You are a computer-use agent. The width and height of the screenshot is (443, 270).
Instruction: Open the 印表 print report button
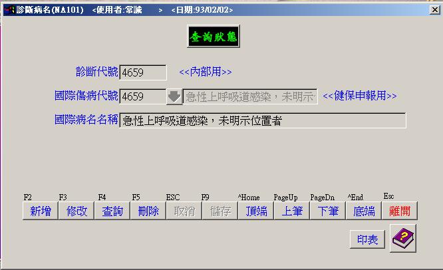click(x=367, y=239)
